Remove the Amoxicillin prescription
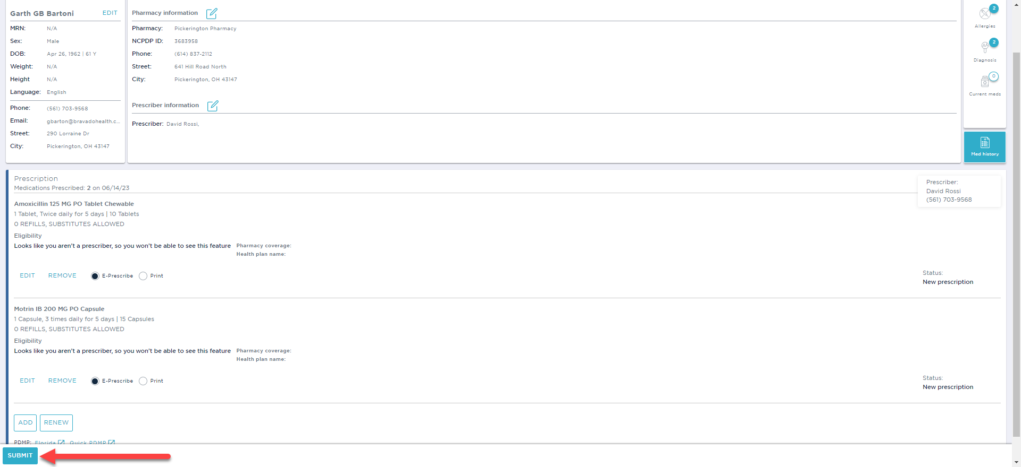 (62, 276)
